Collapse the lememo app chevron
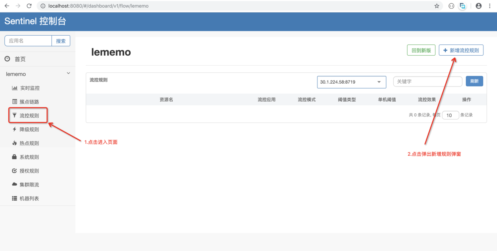Image resolution: width=497 pixels, height=251 pixels. [x=68, y=74]
